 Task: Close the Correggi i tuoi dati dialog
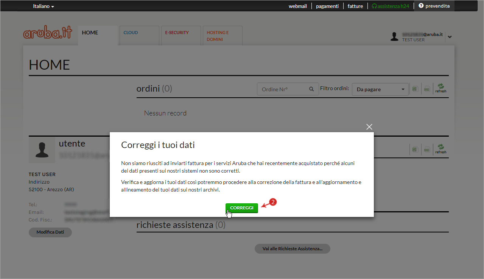click(369, 127)
